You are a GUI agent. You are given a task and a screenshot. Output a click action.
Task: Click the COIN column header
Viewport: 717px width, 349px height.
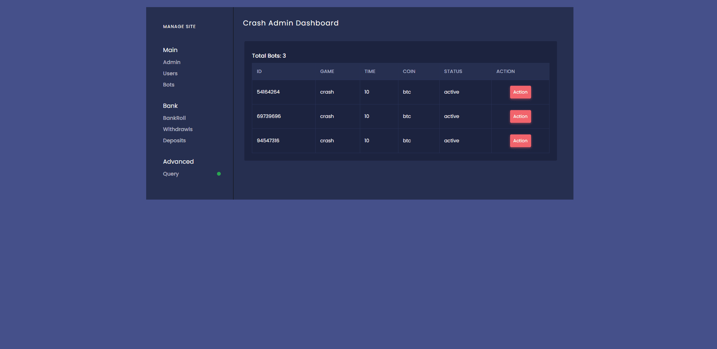click(x=409, y=72)
